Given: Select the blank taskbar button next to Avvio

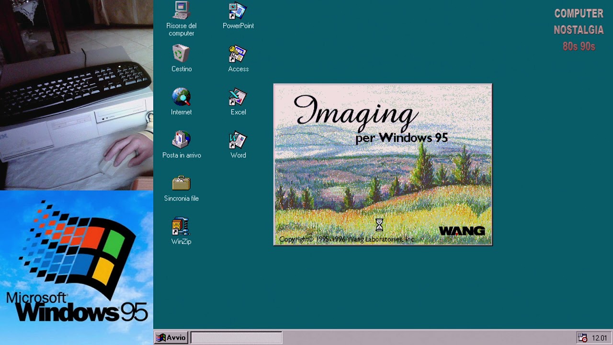Looking at the screenshot, I should click(236, 338).
